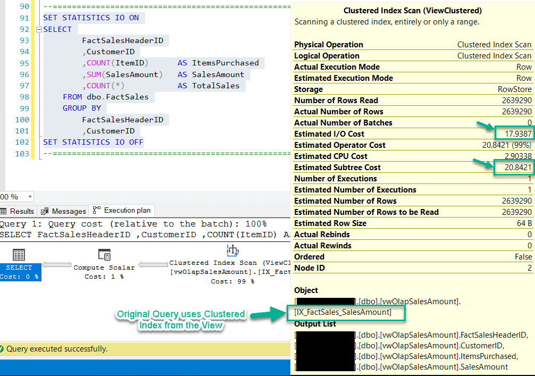Screen dimensions: 535x376
Task: Click the 'Node ID' property row
Action: pos(413,268)
